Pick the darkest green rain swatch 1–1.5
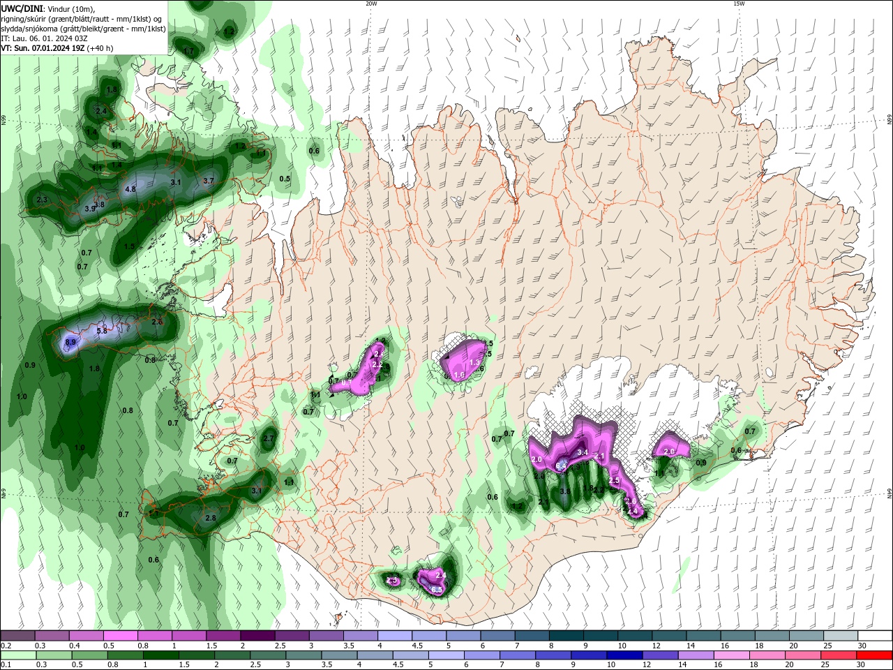Viewport: 893px width, 670px height. (x=163, y=655)
